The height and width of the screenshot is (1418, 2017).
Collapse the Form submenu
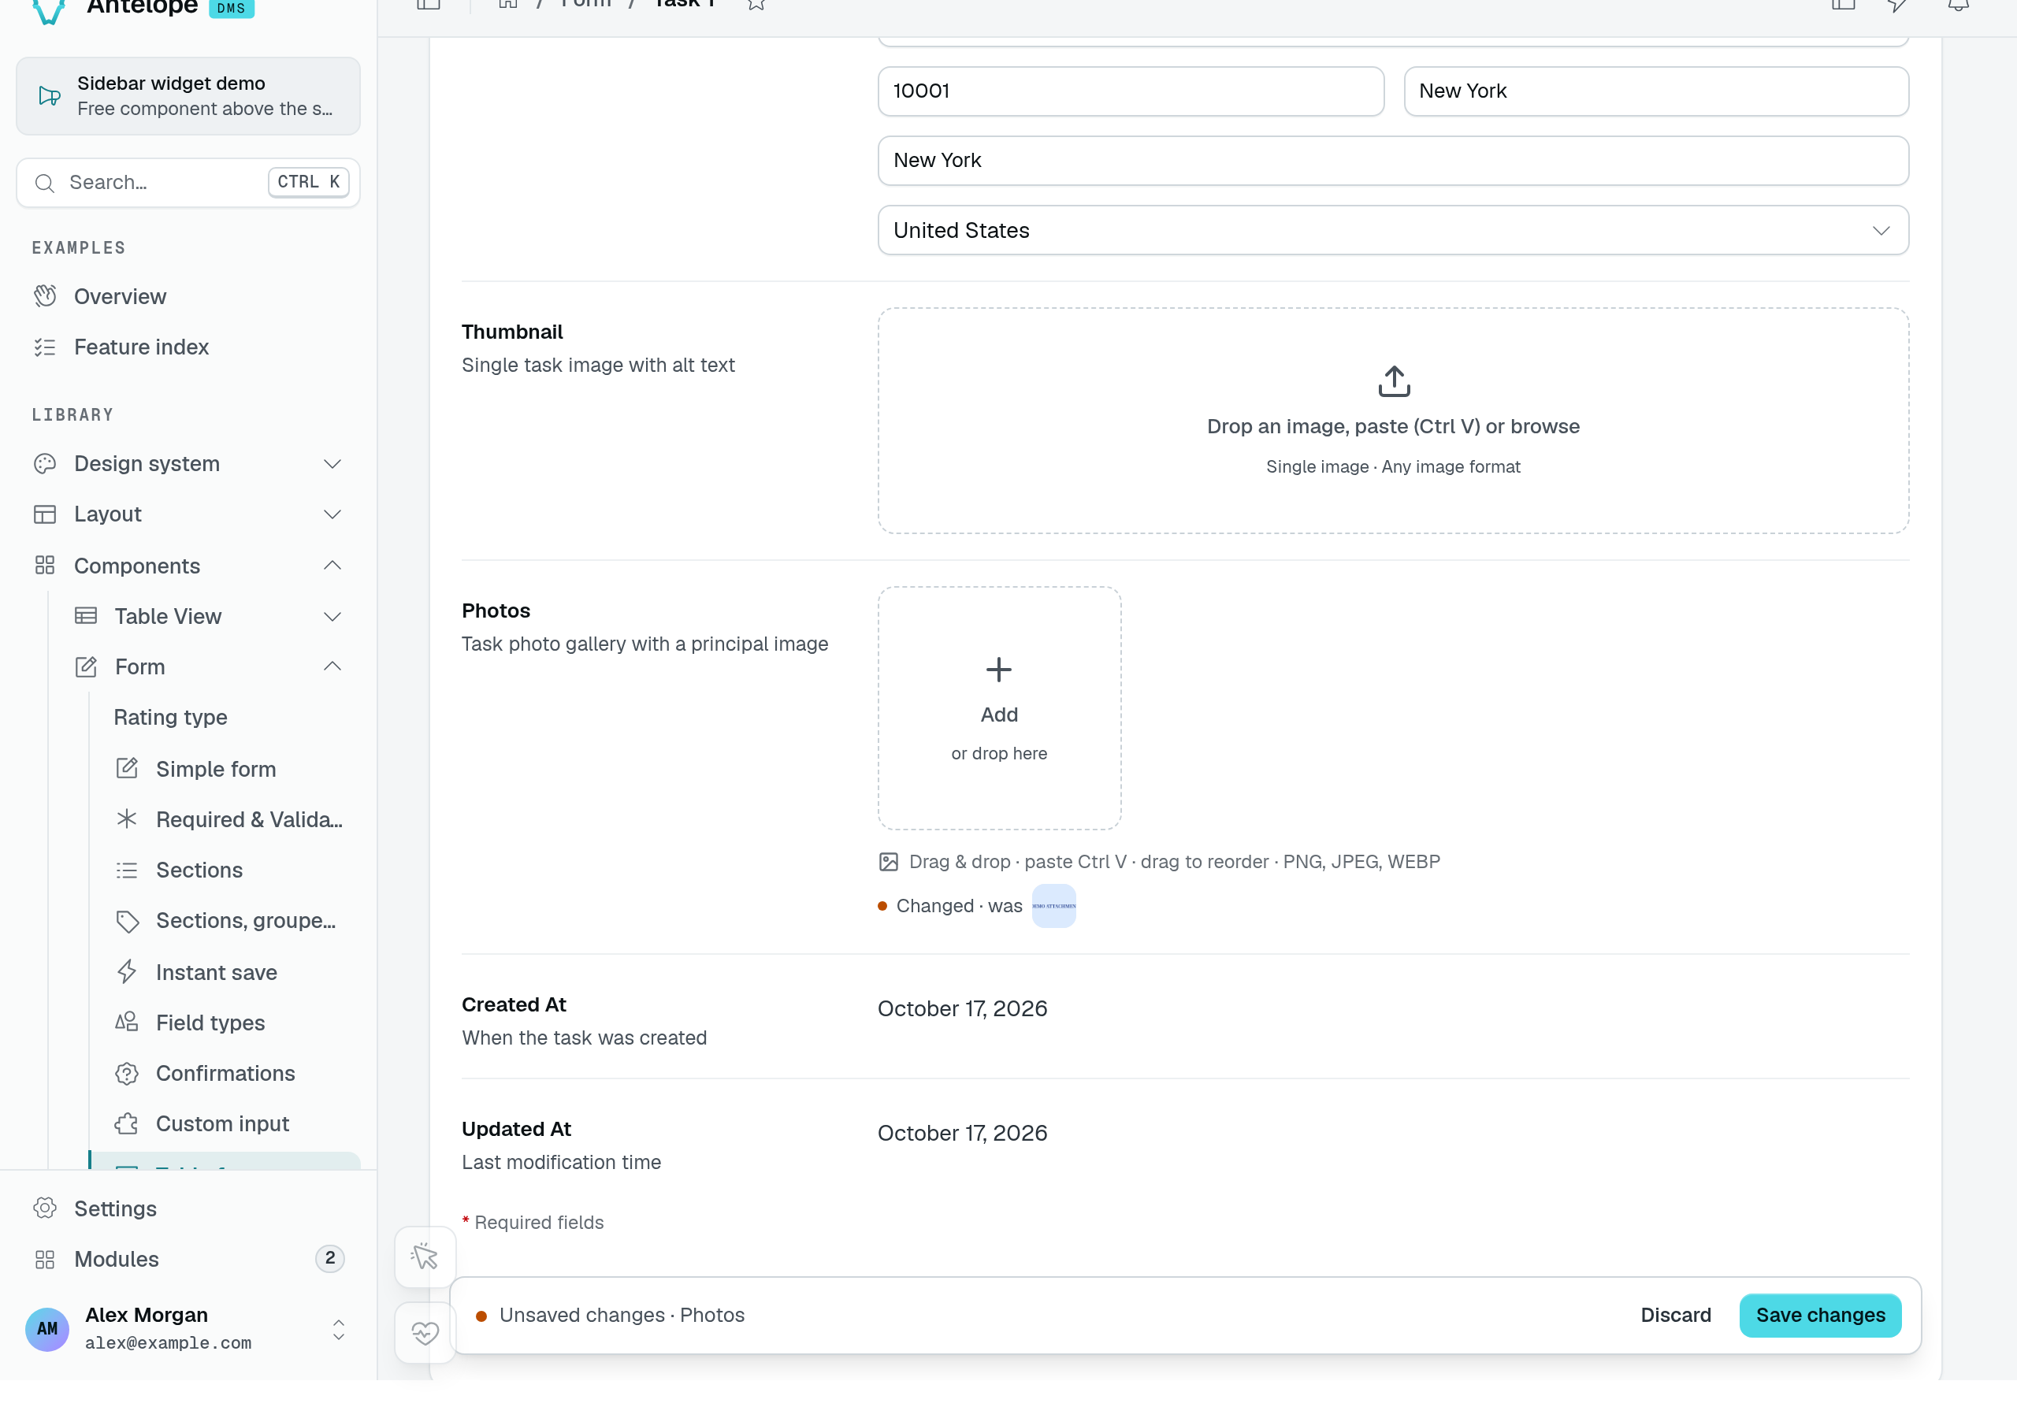pyautogui.click(x=208, y=666)
